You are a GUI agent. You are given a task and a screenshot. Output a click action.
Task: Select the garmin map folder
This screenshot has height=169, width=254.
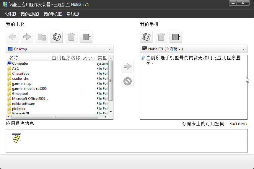pyautogui.click(x=22, y=84)
